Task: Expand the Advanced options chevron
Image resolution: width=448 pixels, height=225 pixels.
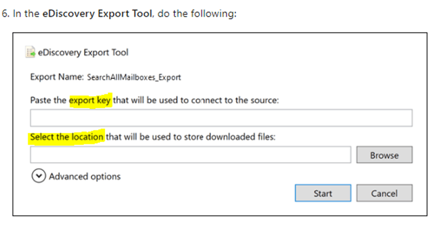Action: coord(39,176)
